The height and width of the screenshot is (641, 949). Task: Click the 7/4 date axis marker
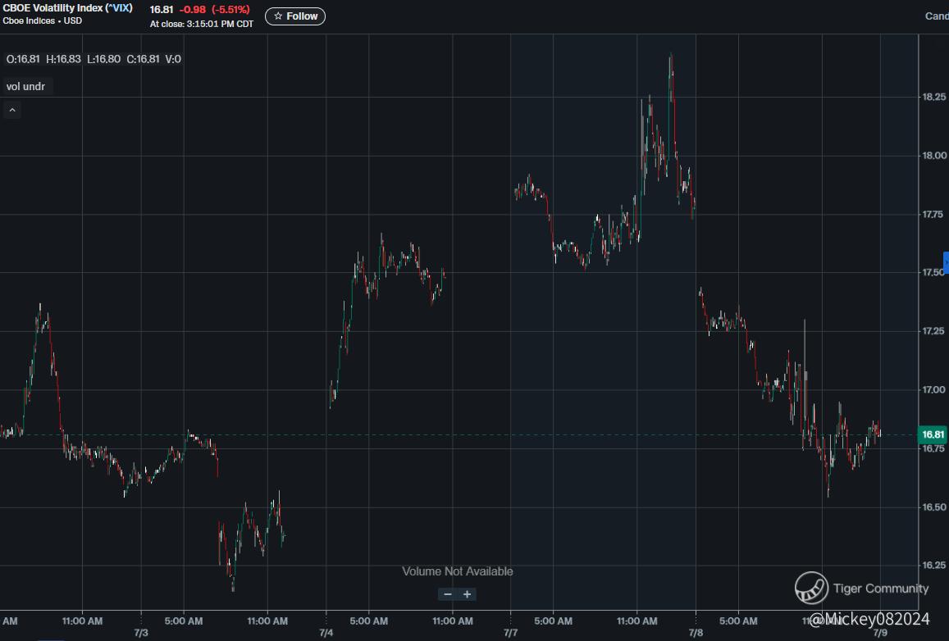click(326, 633)
